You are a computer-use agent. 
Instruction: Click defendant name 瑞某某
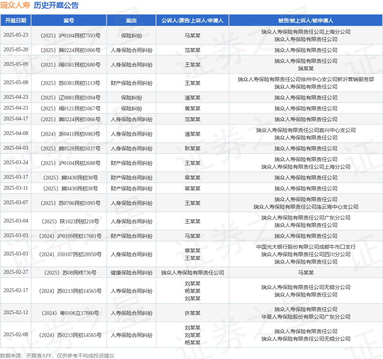pyautogui.click(x=306, y=69)
